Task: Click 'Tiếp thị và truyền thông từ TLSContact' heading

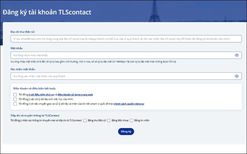Action: pyautogui.click(x=35, y=115)
